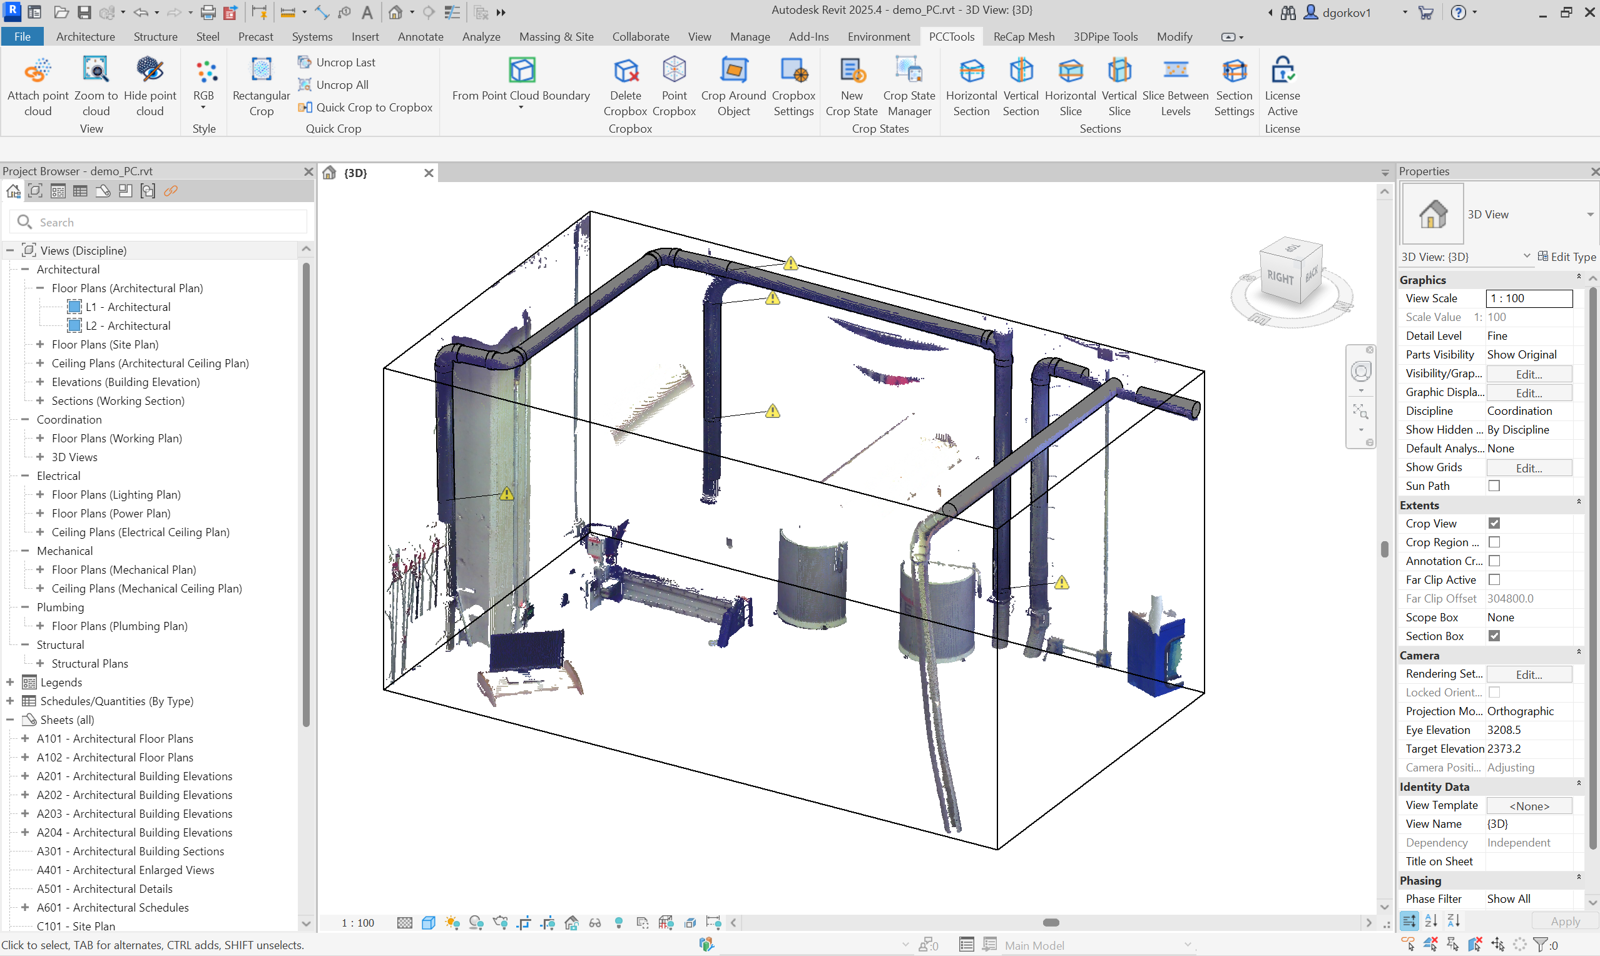The image size is (1600, 956).
Task: Expand the Legends node
Action: coord(10,681)
